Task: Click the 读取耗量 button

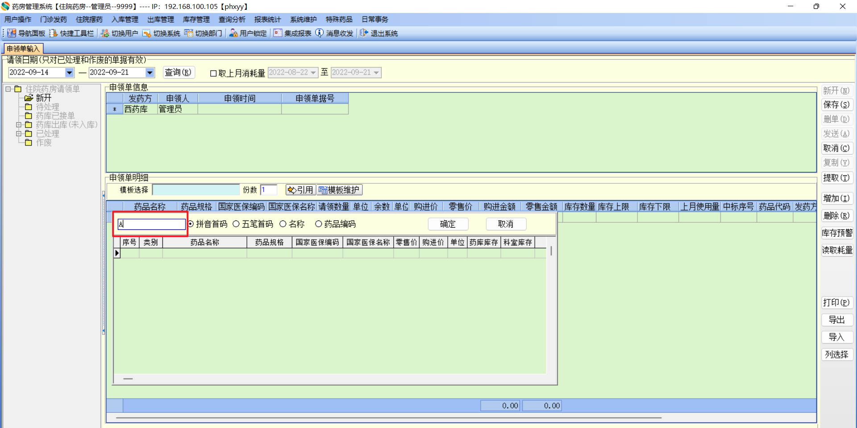Action: click(x=837, y=250)
